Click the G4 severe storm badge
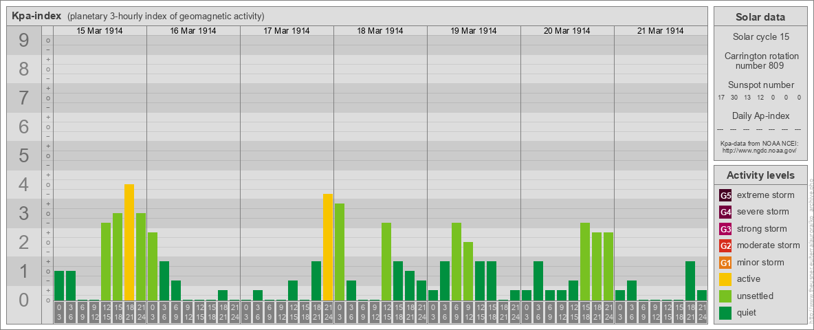The image size is (814, 330). pos(725,212)
